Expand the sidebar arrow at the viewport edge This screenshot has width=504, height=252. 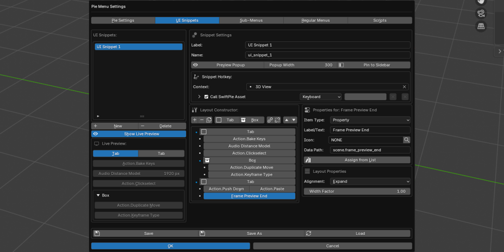tap(500, 51)
